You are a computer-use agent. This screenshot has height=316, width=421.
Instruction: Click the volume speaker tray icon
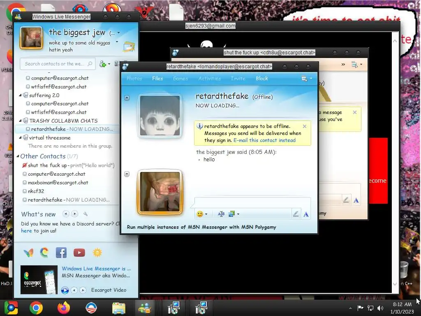click(380, 308)
